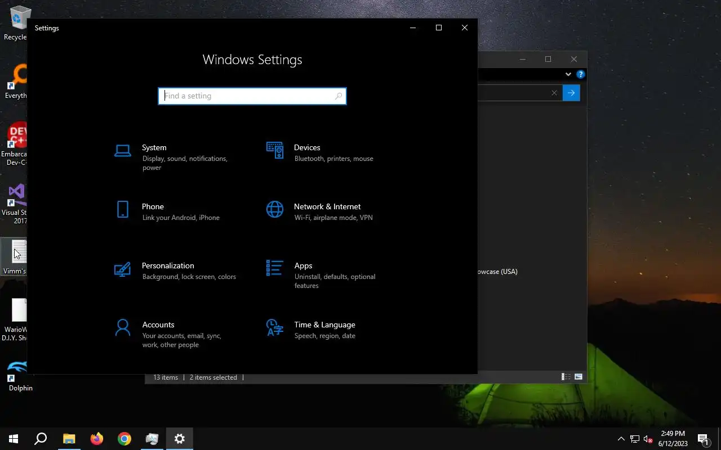Focus the Find a setting search field
Viewport: 721px width, 450px height.
click(252, 96)
